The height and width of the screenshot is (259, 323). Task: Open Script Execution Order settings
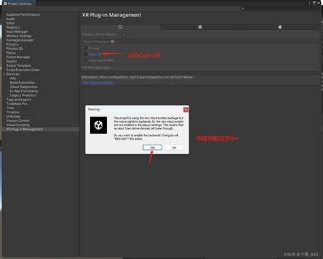[x=23, y=70]
